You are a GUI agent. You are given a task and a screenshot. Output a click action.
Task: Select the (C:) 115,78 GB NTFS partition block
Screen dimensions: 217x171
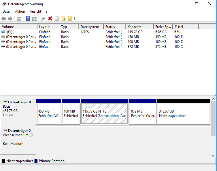click(105, 112)
